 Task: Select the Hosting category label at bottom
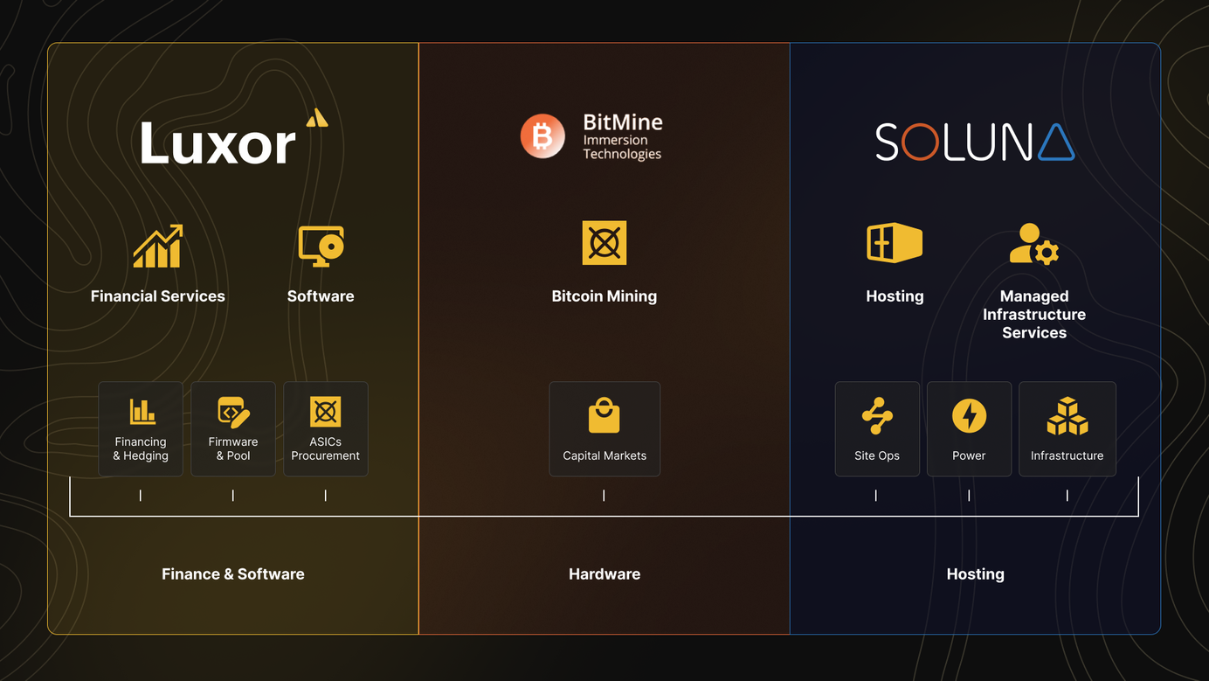click(x=975, y=574)
